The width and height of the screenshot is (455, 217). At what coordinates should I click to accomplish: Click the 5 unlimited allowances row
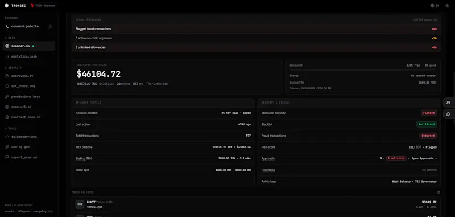[x=256, y=47]
